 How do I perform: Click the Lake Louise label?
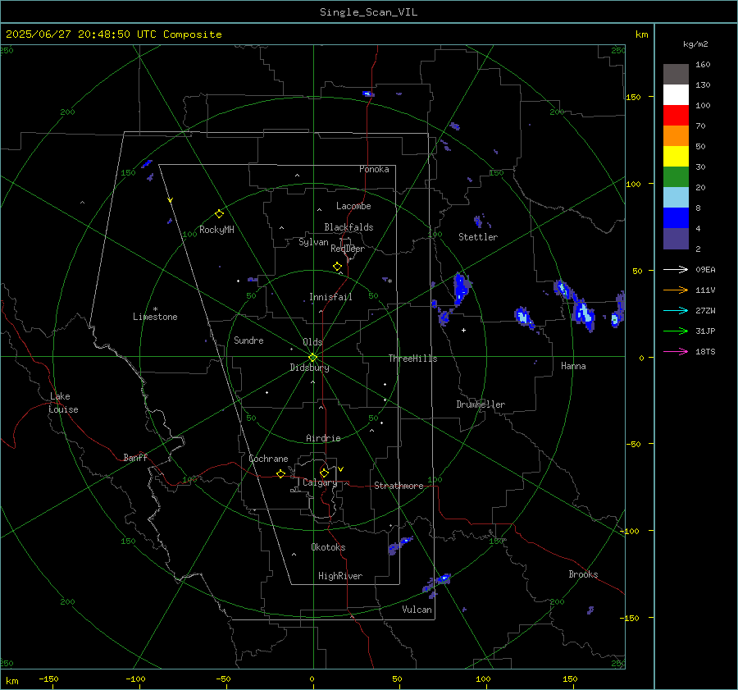(63, 403)
